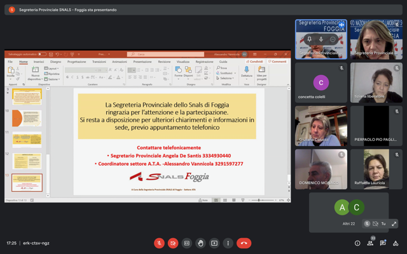Add a Nuova diapositiva
Viewport: 407px width, 254px height.
pyautogui.click(x=36, y=74)
